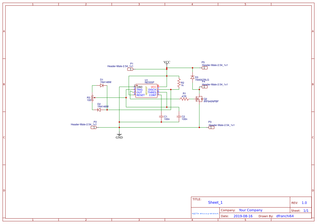Select header connector P1 pin
This screenshot has width=317, height=224.
(130, 69)
